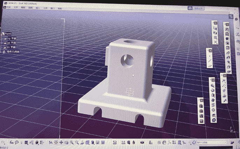Open the 插入 (Insert) menu
240x149 pixels.
[38, 7]
